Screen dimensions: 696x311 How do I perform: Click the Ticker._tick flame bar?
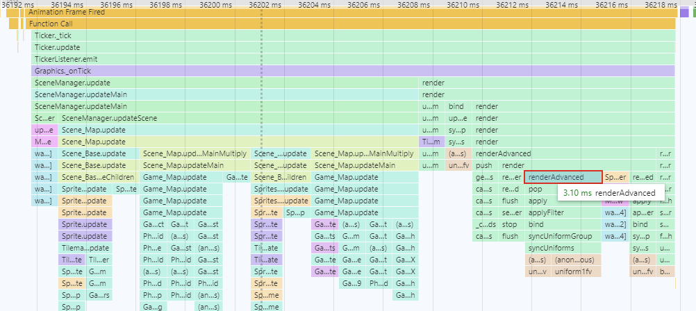(x=354, y=36)
